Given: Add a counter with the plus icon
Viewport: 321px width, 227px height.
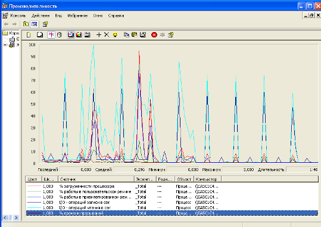Looking at the screenshot, I should point(99,34).
